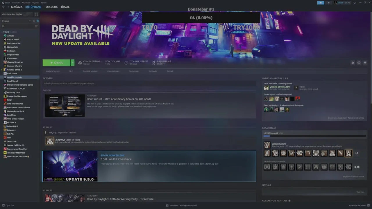Open Puan Dükkânı link
Screen dimensions: 372x209
coord(113,71)
